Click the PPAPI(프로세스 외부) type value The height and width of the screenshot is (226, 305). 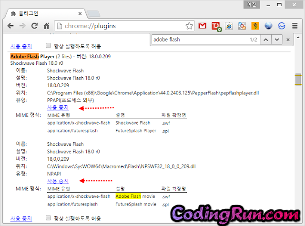71,100
